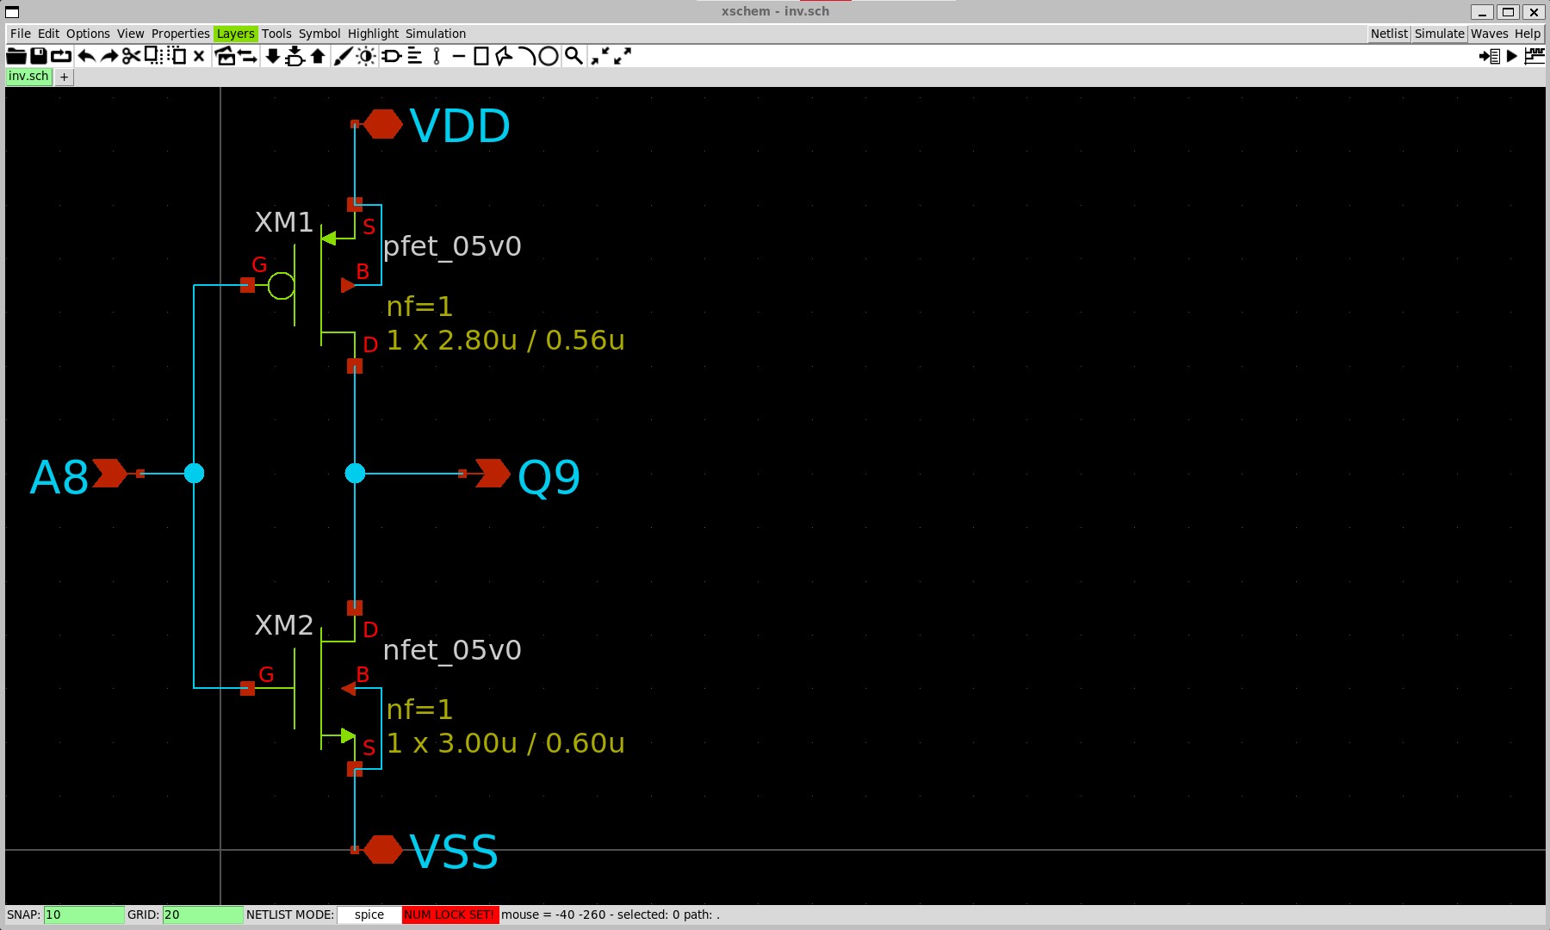Click the pfet_05v0 model text
This screenshot has height=930, width=1550.
pos(452,246)
